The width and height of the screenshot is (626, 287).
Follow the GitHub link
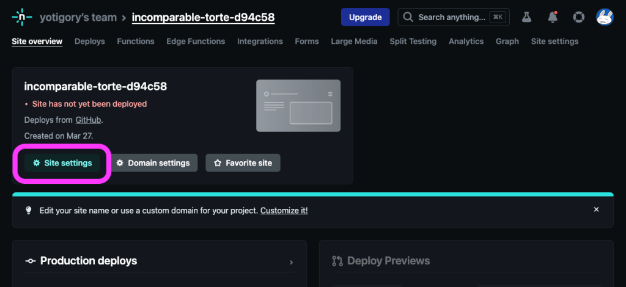point(88,120)
